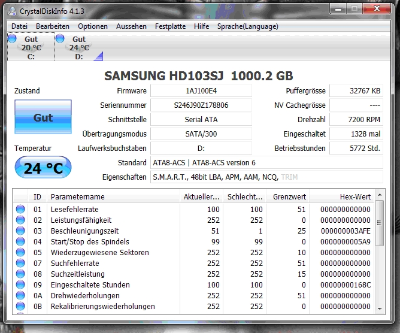
Task: Click the Hex-Wert column header
Action: [x=342, y=196]
